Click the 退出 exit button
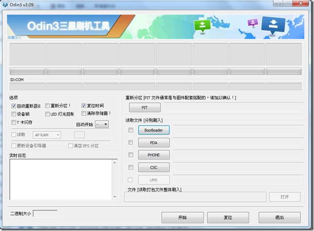 (279, 217)
